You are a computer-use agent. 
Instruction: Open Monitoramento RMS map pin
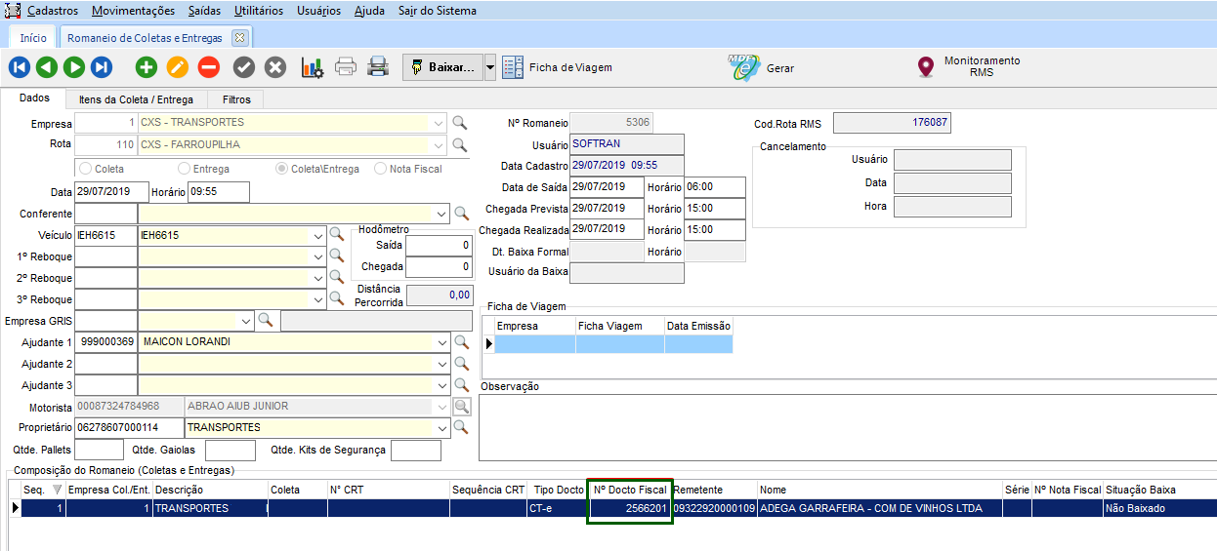click(925, 67)
